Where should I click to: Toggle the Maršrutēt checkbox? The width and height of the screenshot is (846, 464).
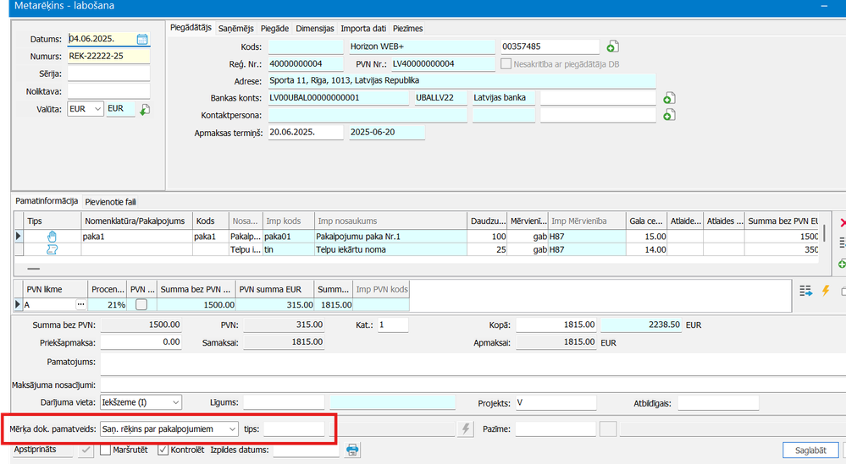106,450
